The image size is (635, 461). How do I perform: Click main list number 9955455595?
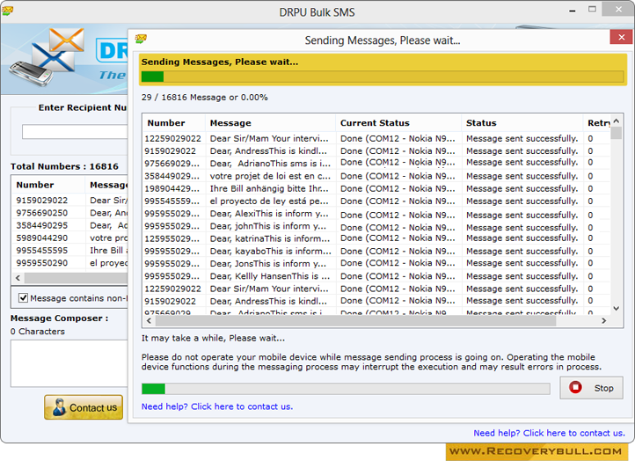click(x=42, y=251)
